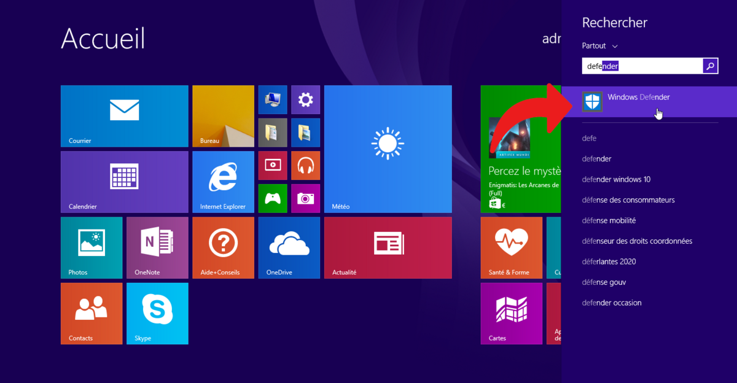Image resolution: width=737 pixels, height=383 pixels.
Task: Open the Xbox Games controller tile
Action: point(273,198)
